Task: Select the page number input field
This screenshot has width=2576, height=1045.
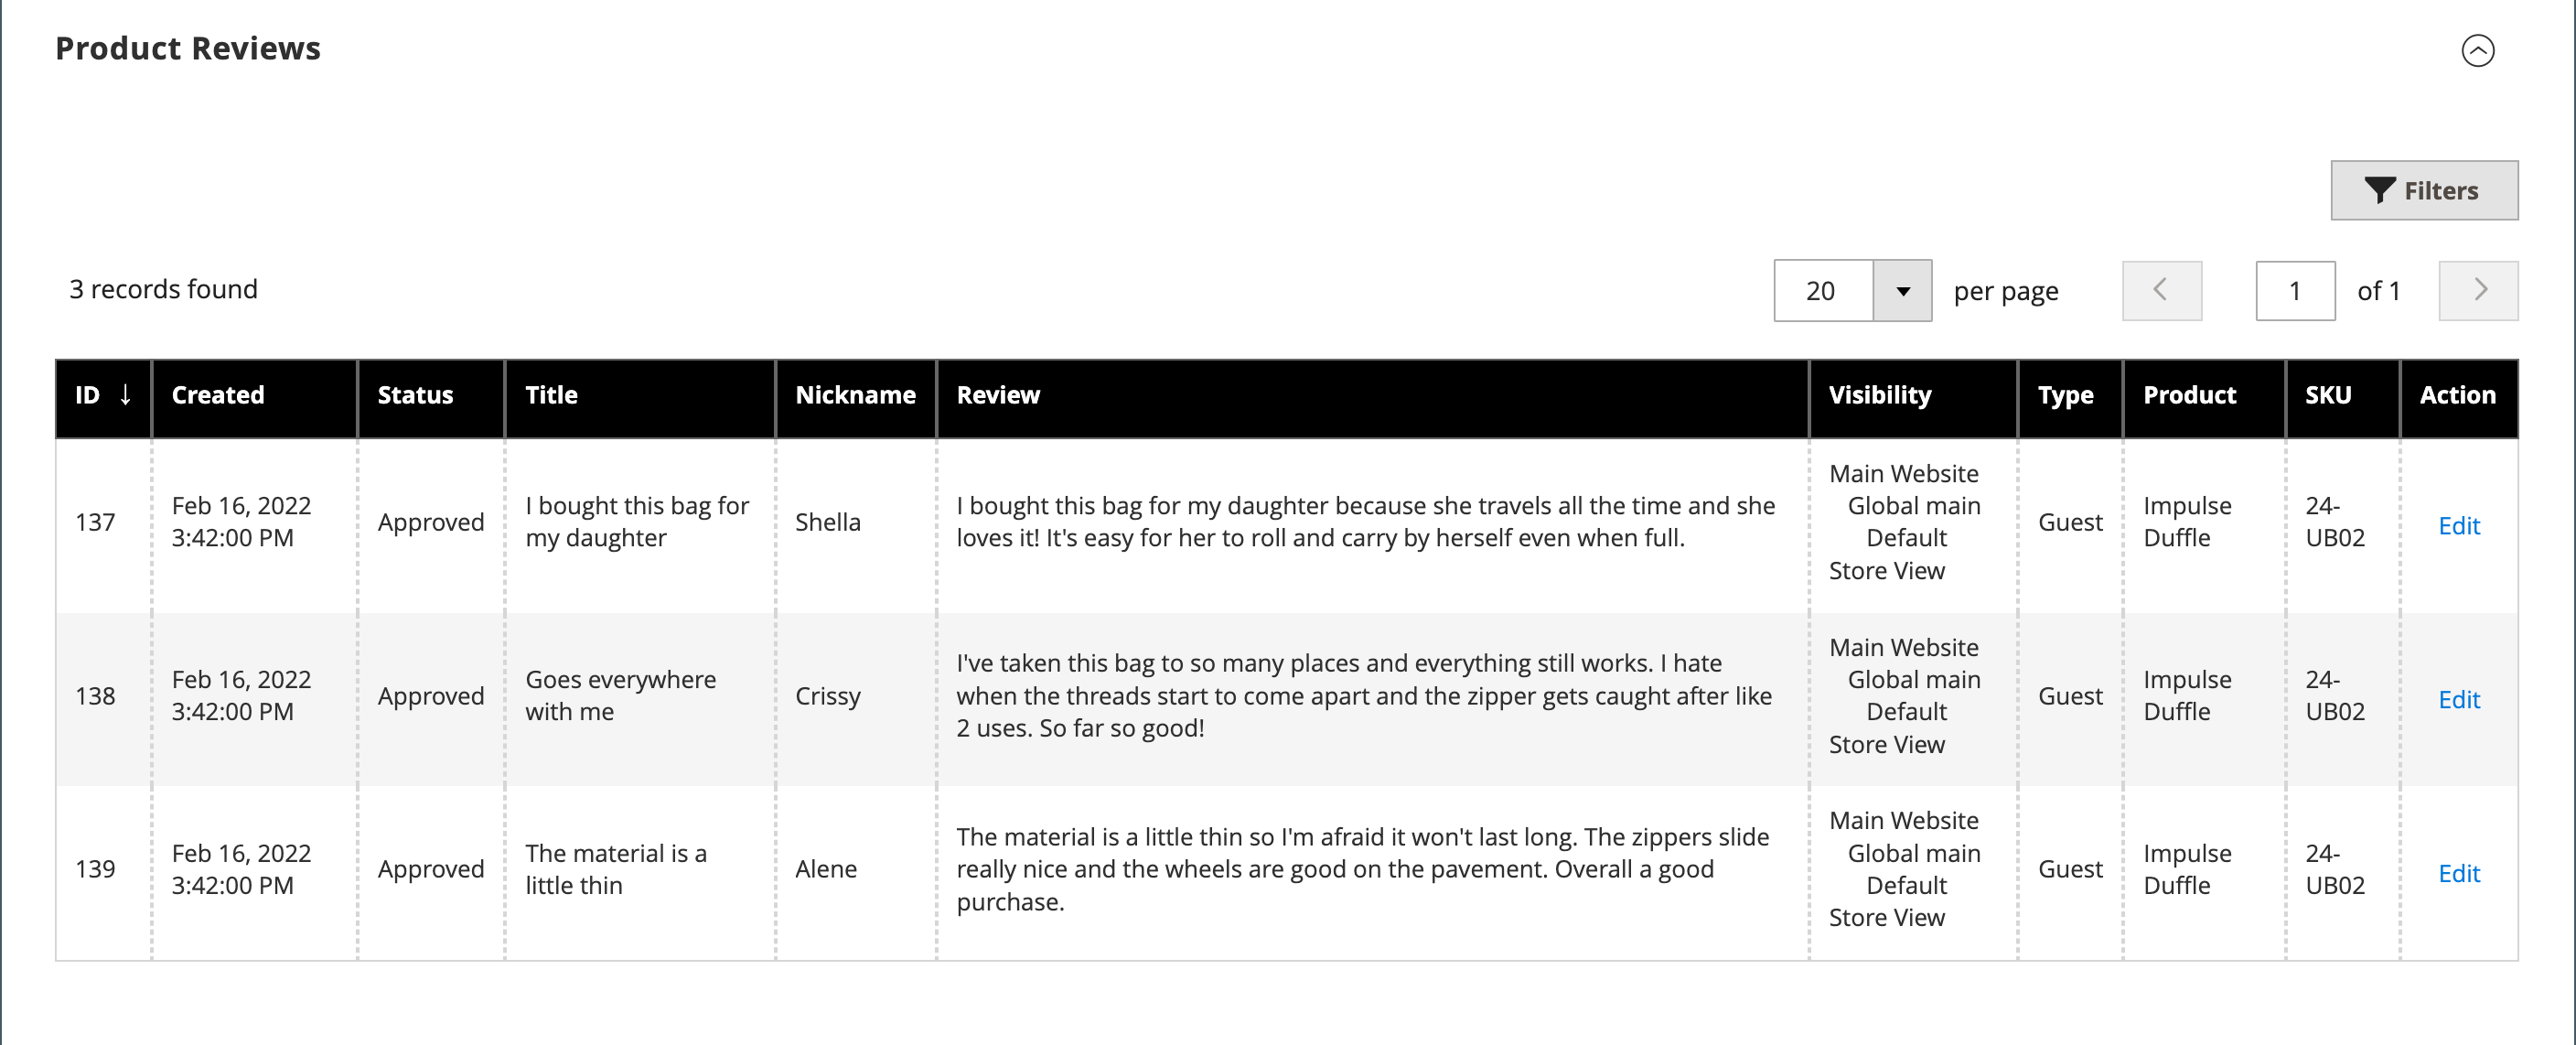Action: (2293, 291)
